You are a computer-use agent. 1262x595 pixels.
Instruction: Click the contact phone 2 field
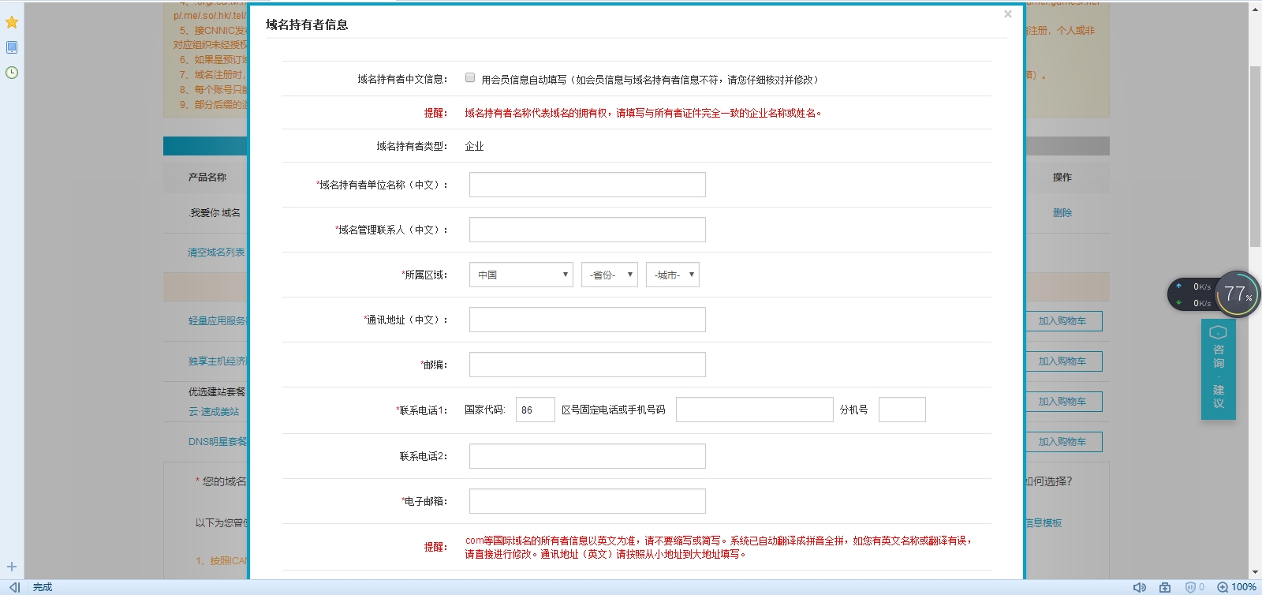pyautogui.click(x=588, y=456)
